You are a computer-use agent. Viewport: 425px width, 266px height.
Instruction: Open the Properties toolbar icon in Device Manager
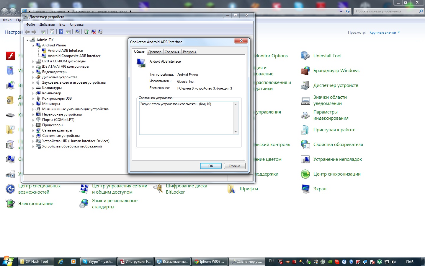tap(52, 32)
